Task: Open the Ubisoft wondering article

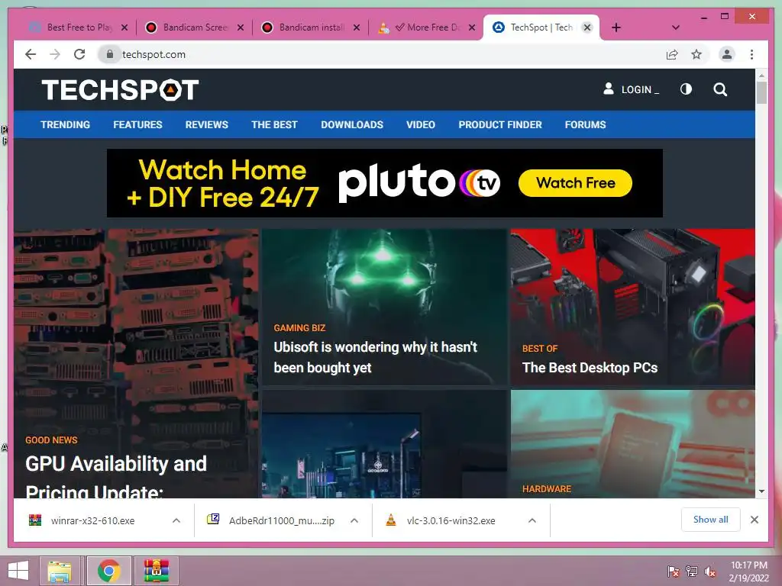Action: pyautogui.click(x=375, y=357)
